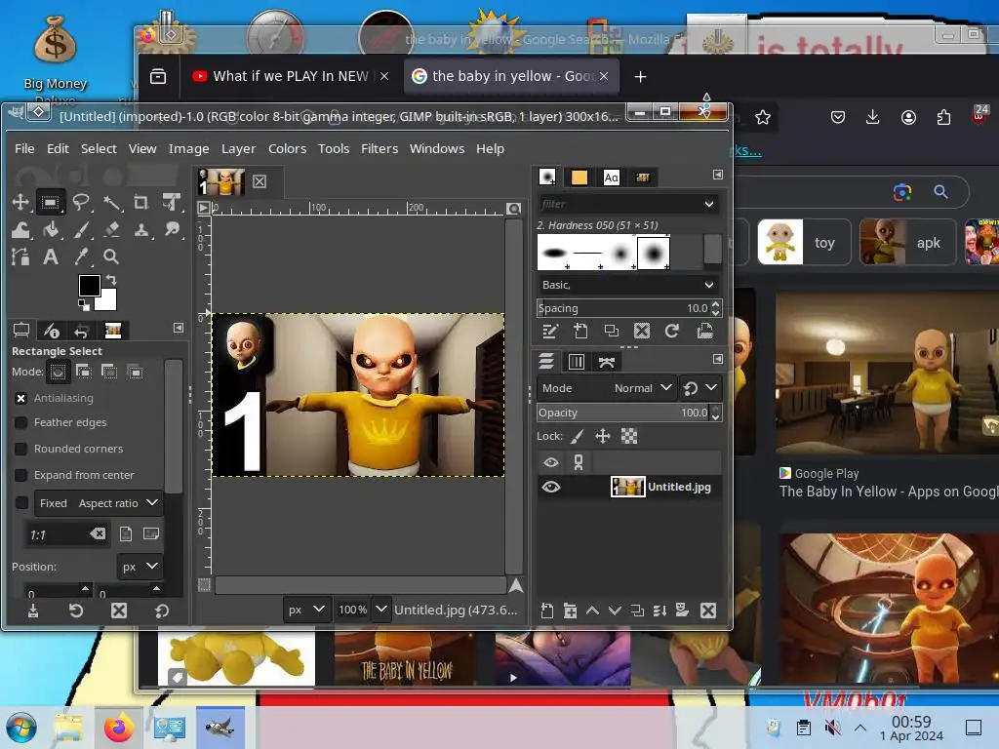Set selection mode to Subtract
Image resolution: width=999 pixels, height=749 pixels.
[x=109, y=372]
